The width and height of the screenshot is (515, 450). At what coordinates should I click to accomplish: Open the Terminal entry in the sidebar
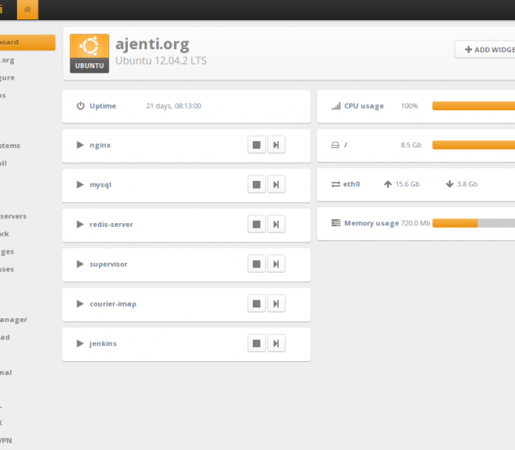pos(6,373)
